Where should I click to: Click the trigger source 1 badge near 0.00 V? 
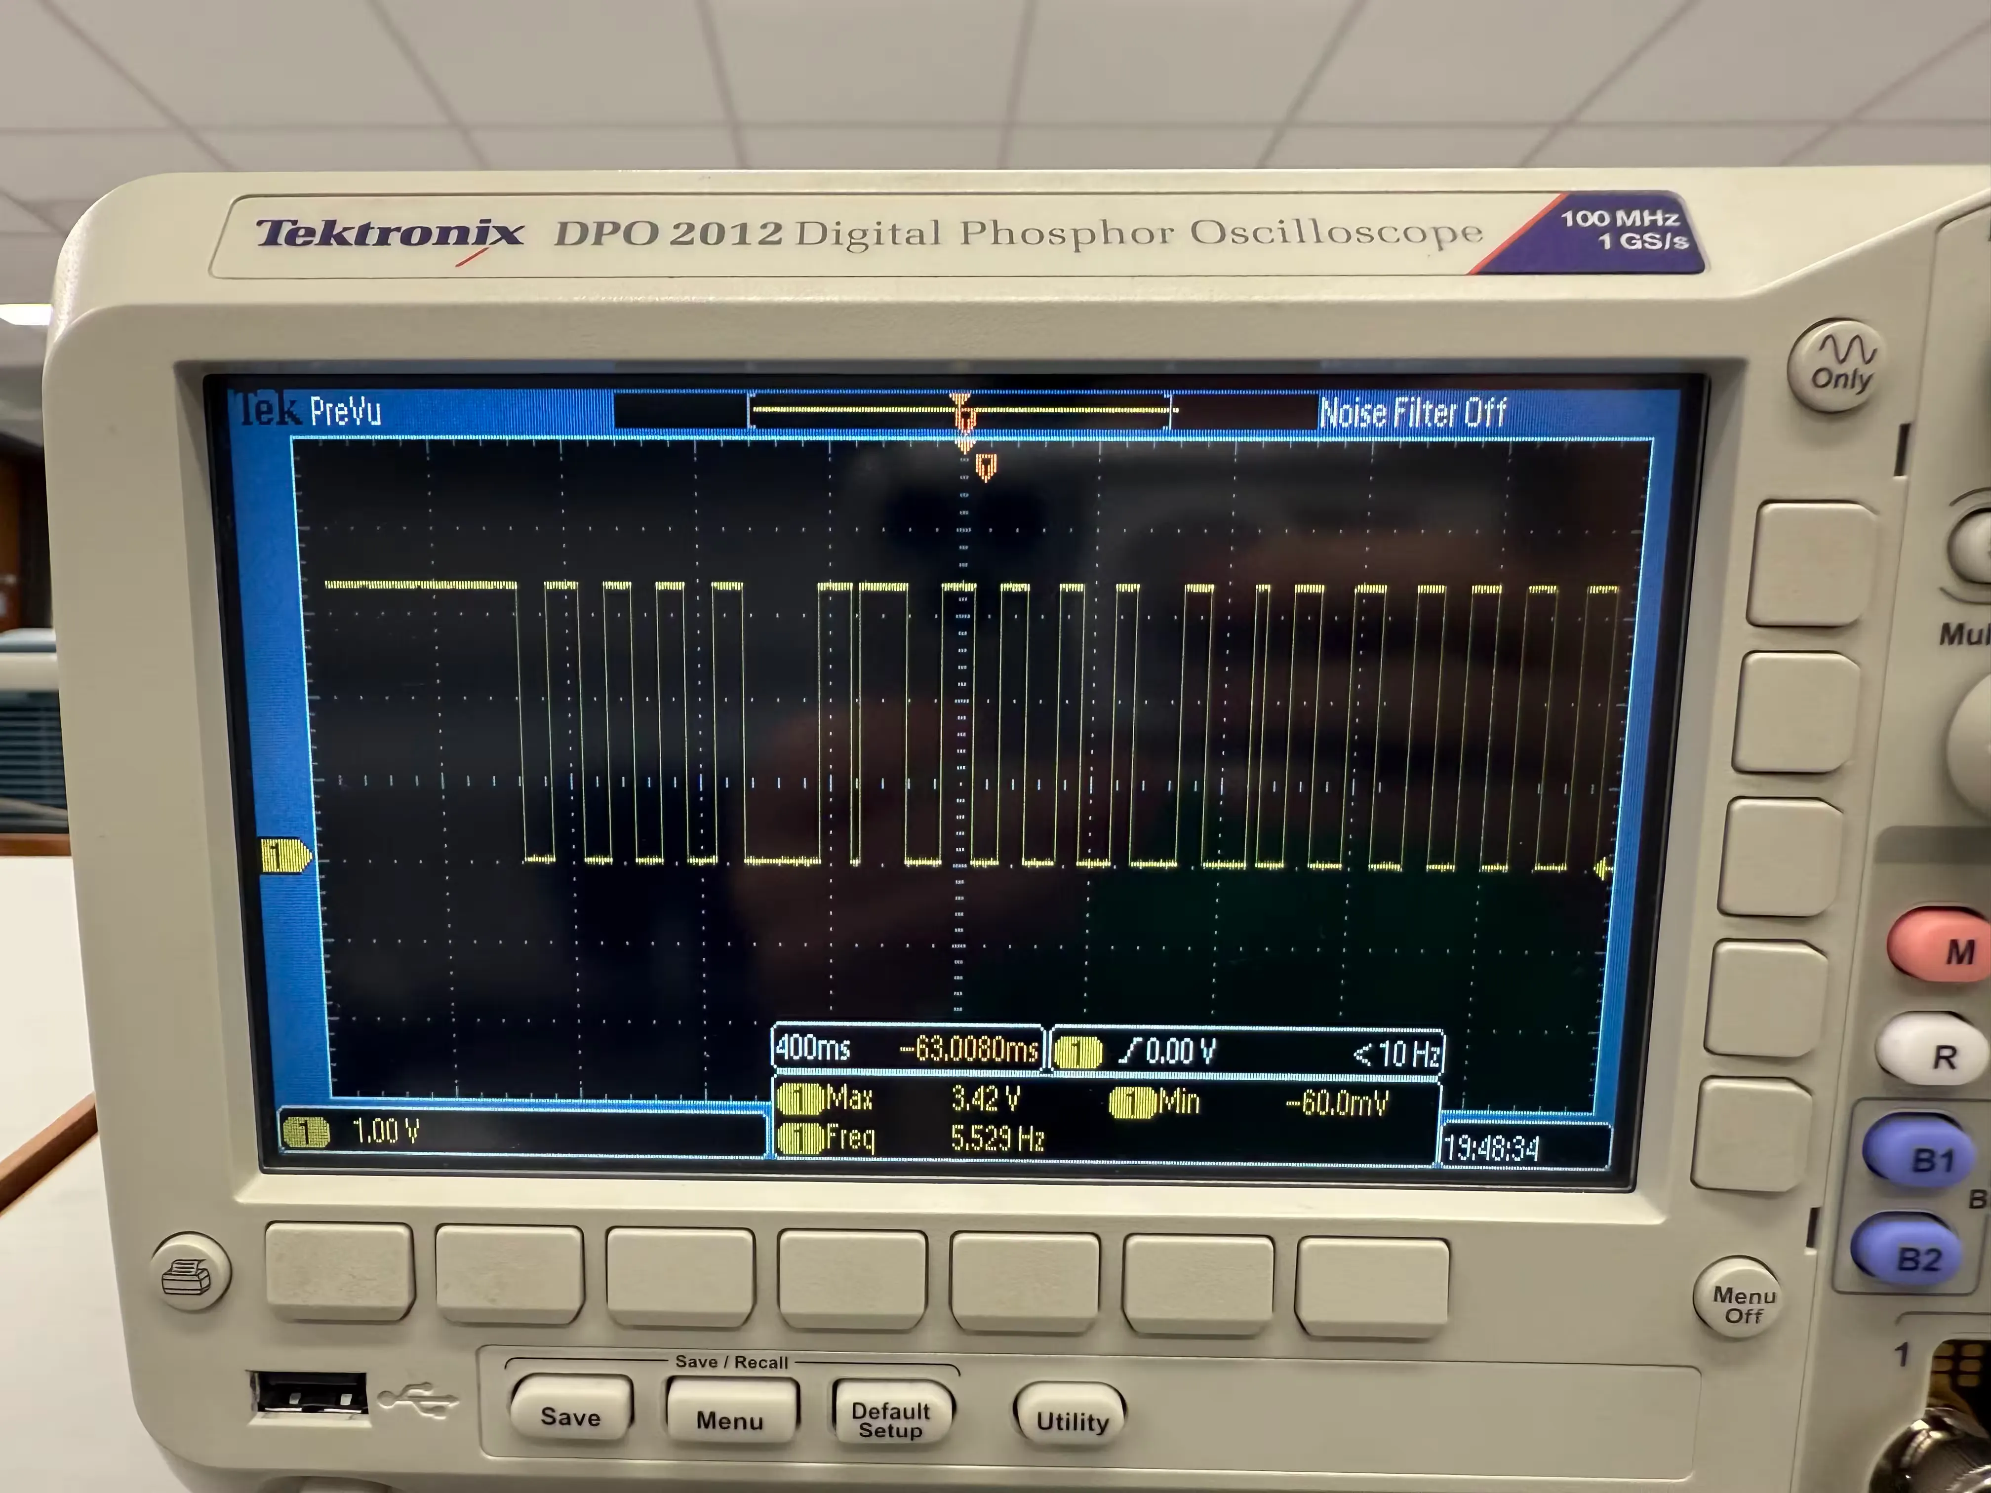(1077, 1052)
